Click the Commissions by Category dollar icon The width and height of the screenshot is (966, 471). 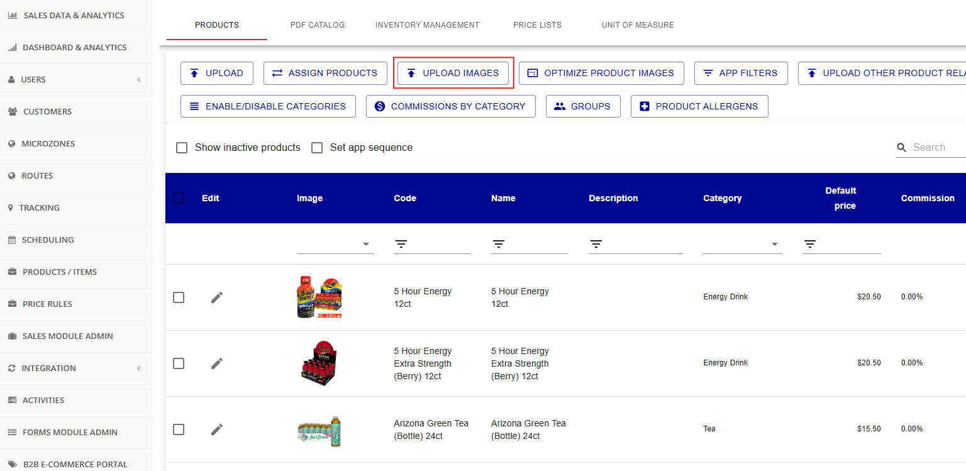pyautogui.click(x=379, y=106)
